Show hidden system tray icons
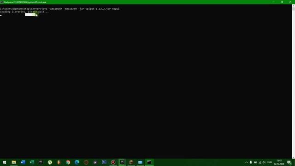Screen dimensions: 295x166 pos(247,162)
